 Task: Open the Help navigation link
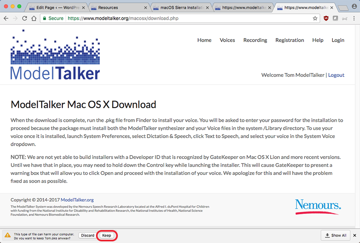pyautogui.click(x=318, y=40)
